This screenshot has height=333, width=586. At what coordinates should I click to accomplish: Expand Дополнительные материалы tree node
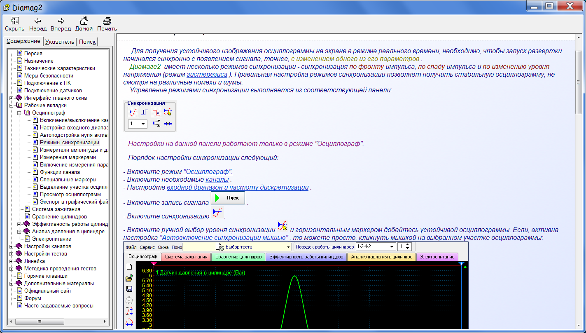tap(12, 284)
